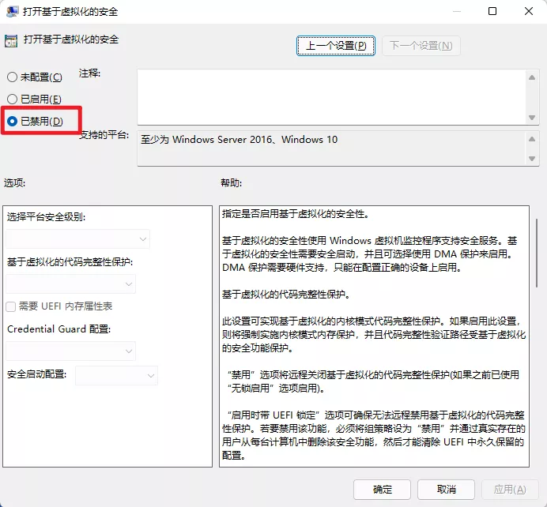Check the 需要 UEFI 内存属性表 checkbox

(11, 306)
